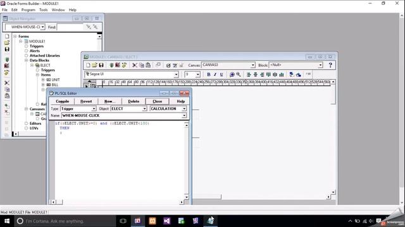Click Delete button in PL/SQL Editor
The width and height of the screenshot is (405, 227).
(x=134, y=102)
